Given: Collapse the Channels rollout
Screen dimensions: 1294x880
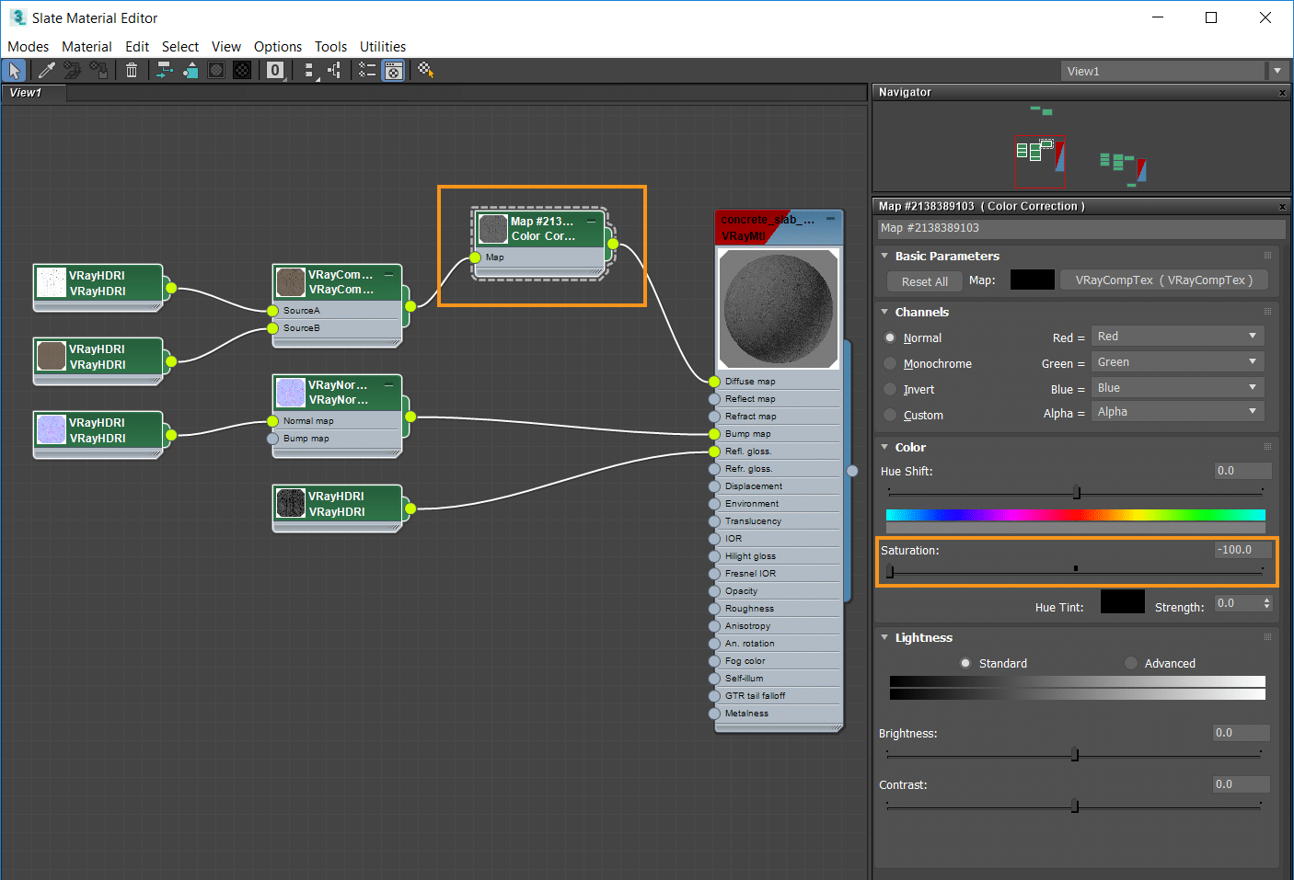Looking at the screenshot, I should (884, 312).
